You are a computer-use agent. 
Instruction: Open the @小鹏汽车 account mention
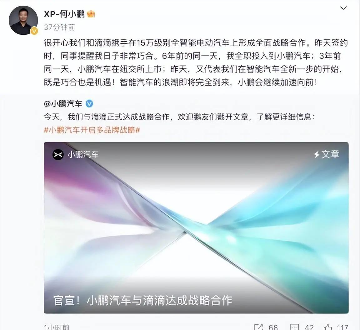point(63,104)
